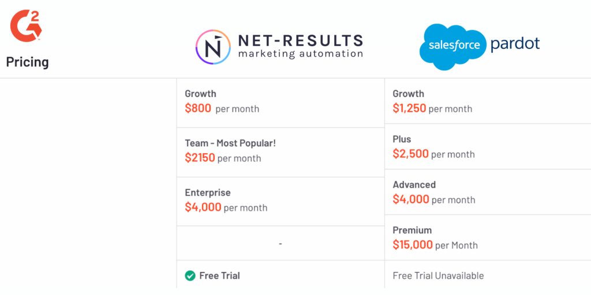Image resolution: width=591 pixels, height=295 pixels.
Task: Select the Pardot Advanced plan
Action: pos(488,192)
